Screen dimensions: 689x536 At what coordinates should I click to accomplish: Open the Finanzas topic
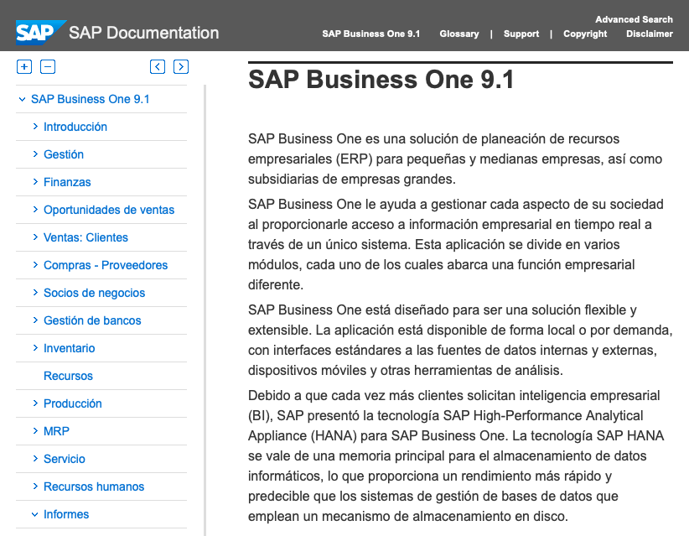coord(67,183)
